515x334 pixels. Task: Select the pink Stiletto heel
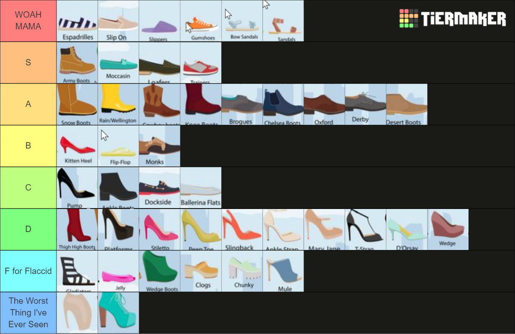[x=159, y=229]
